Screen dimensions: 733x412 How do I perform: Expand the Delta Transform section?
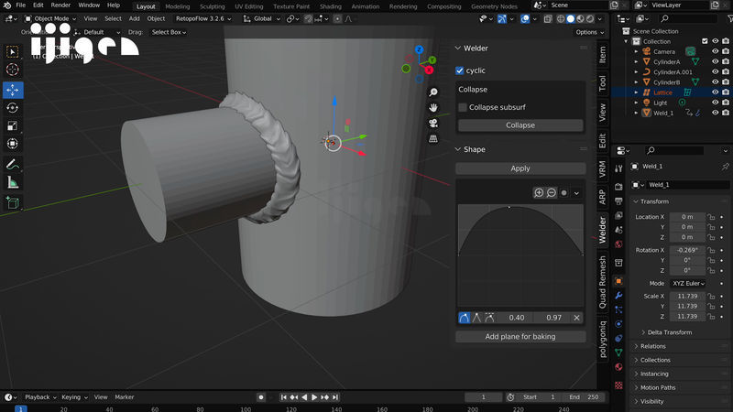coord(671,332)
